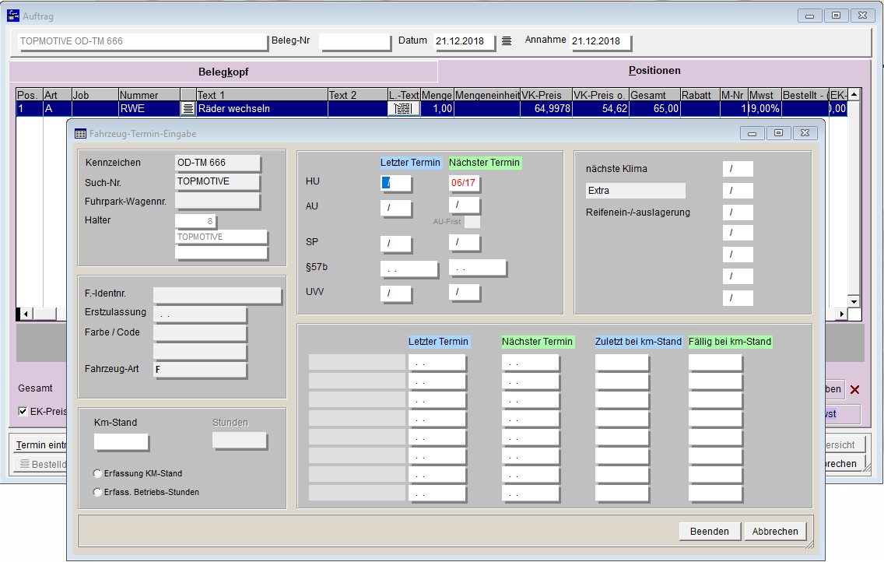
Task: Select Erfass. Betriebs-Stunden radio button
Action: click(97, 492)
